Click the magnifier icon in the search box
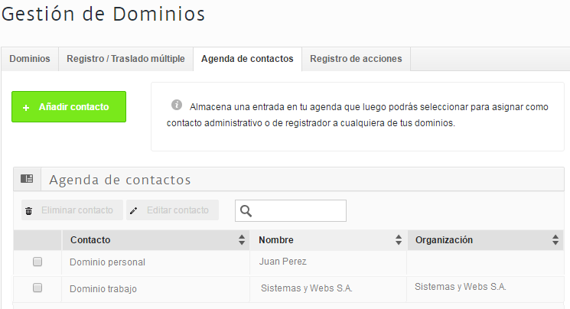The width and height of the screenshot is (570, 309). tap(246, 211)
